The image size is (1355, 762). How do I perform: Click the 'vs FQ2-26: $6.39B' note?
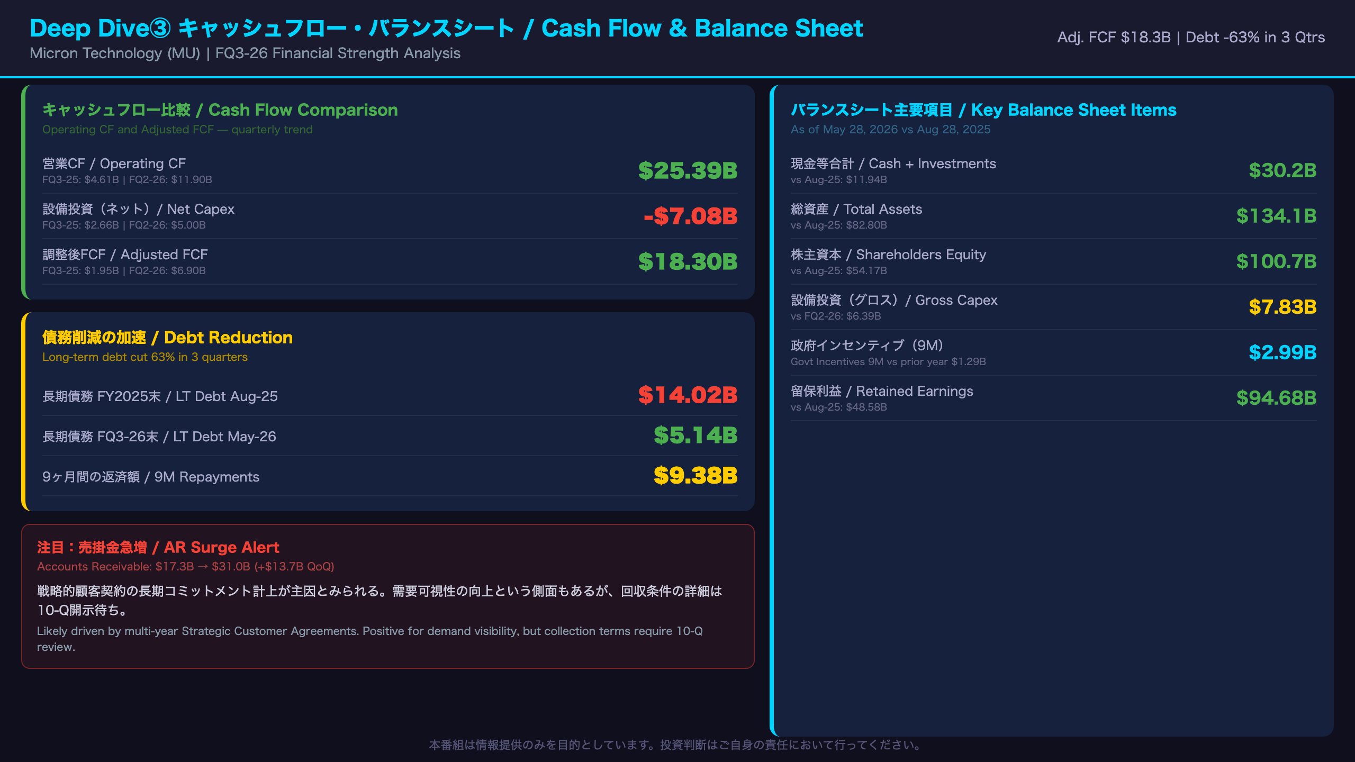pyautogui.click(x=836, y=316)
